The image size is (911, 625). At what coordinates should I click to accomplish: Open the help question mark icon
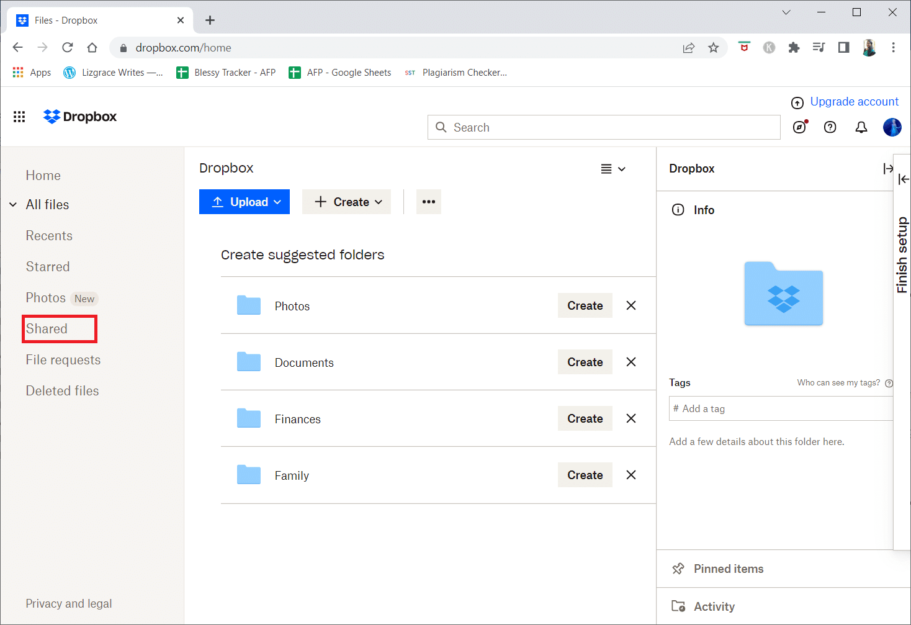[x=830, y=127]
